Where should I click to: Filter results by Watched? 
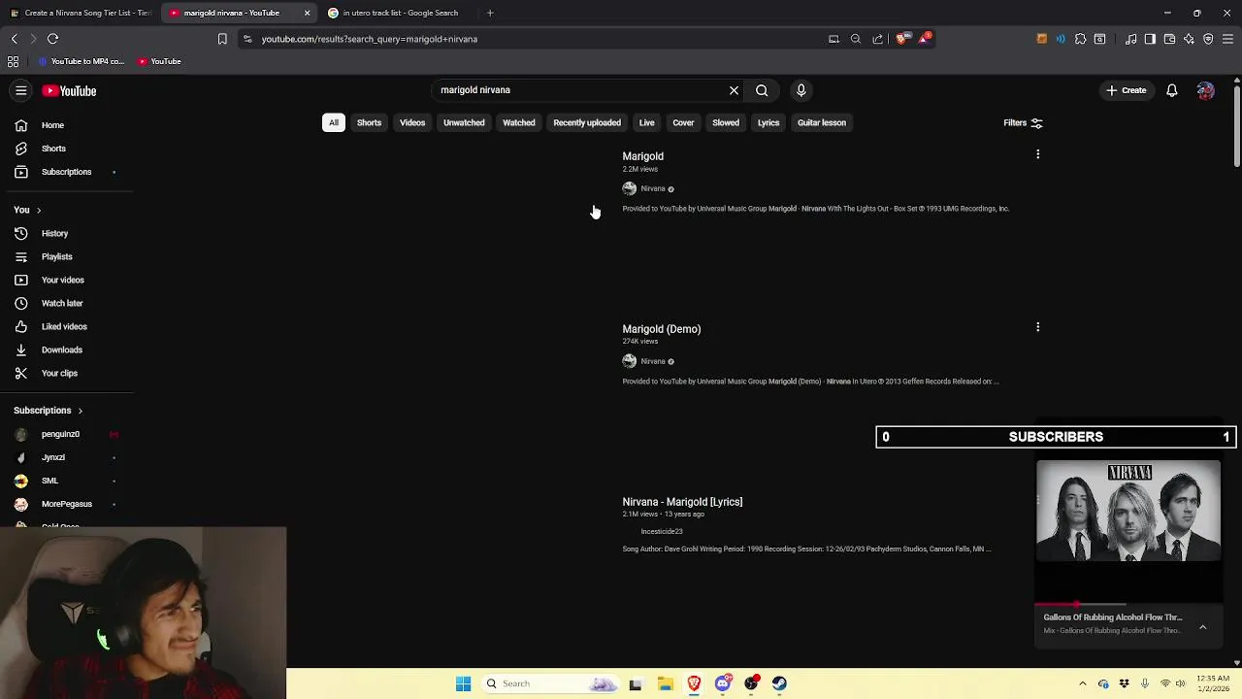[x=519, y=123]
